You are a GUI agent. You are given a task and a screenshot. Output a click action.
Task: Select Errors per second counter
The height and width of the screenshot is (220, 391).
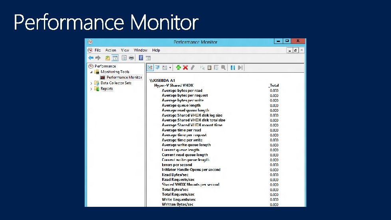pos(177,165)
